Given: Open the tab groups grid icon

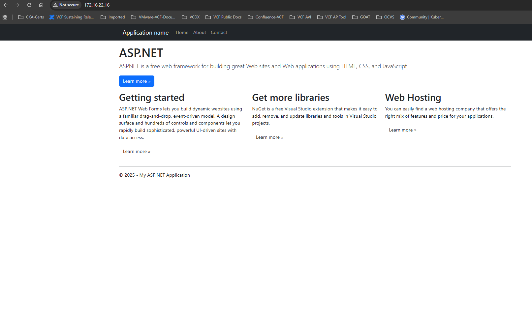Looking at the screenshot, I should (5, 17).
